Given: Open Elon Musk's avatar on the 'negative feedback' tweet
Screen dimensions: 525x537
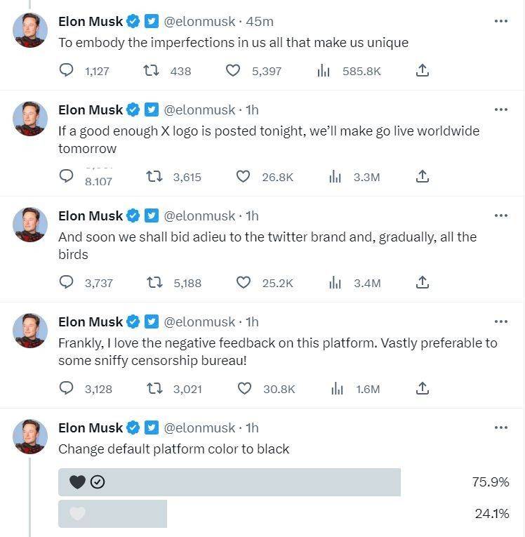Looking at the screenshot, I should coord(30,331).
